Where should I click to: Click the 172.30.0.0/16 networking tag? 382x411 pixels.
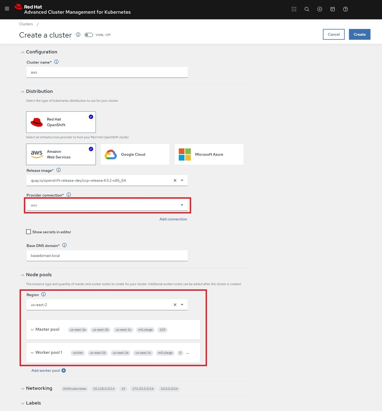coord(144,389)
